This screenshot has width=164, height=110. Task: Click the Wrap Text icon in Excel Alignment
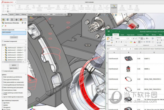coord(153,39)
